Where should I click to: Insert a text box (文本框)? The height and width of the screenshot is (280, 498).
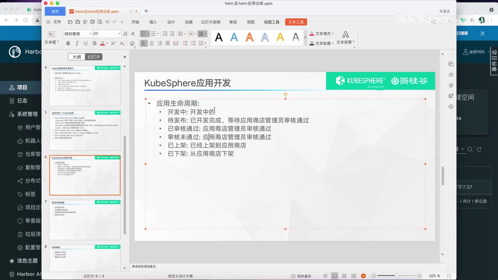click(x=51, y=37)
